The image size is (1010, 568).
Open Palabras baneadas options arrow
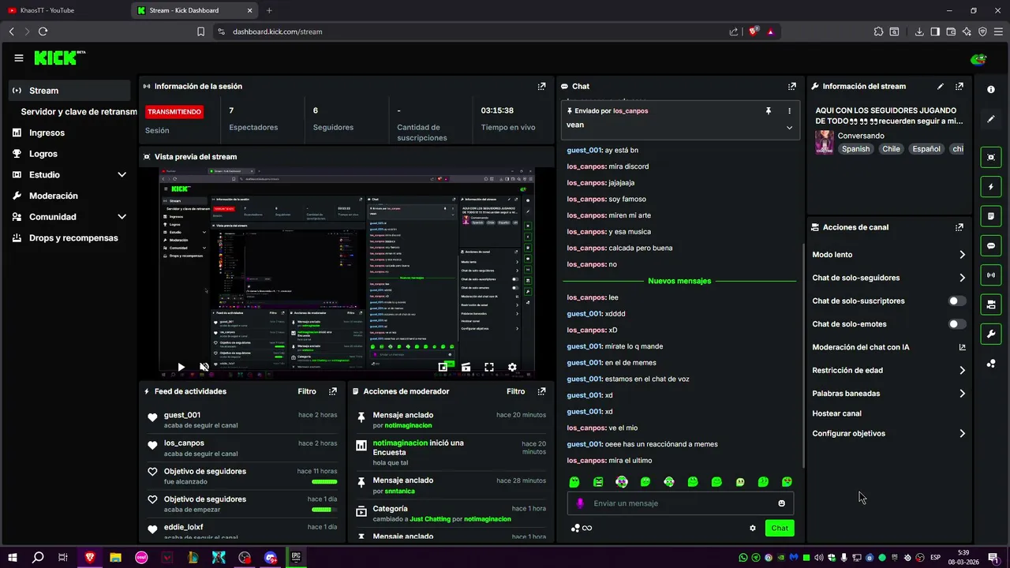click(x=962, y=394)
